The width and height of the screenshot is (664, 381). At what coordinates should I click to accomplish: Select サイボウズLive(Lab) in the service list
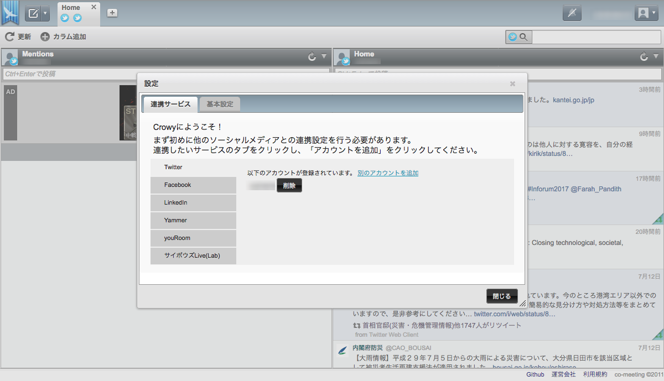(193, 255)
